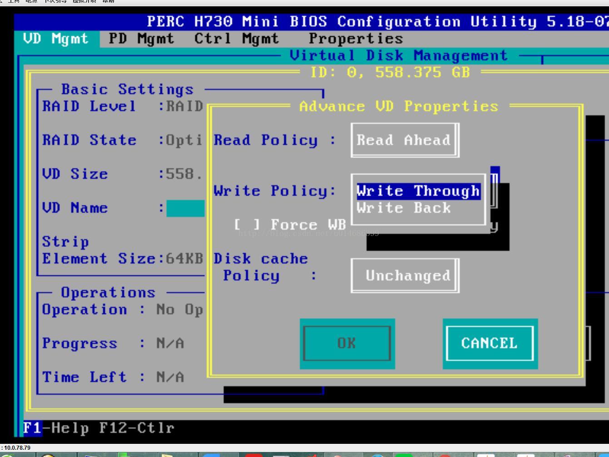Click the VD Name input field
Image resolution: width=609 pixels, height=457 pixels.
(185, 208)
